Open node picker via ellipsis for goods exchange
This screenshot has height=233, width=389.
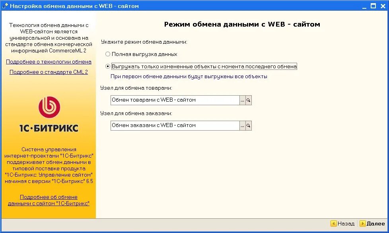coord(242,100)
